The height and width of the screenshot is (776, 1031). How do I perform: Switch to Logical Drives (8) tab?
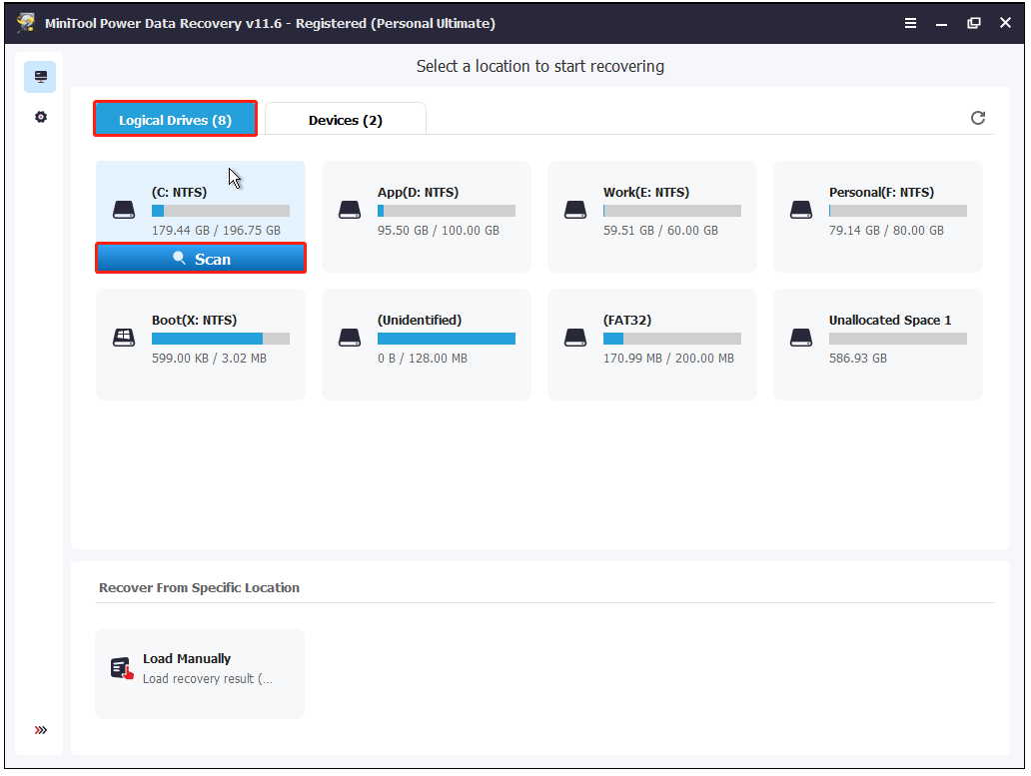[x=175, y=119]
